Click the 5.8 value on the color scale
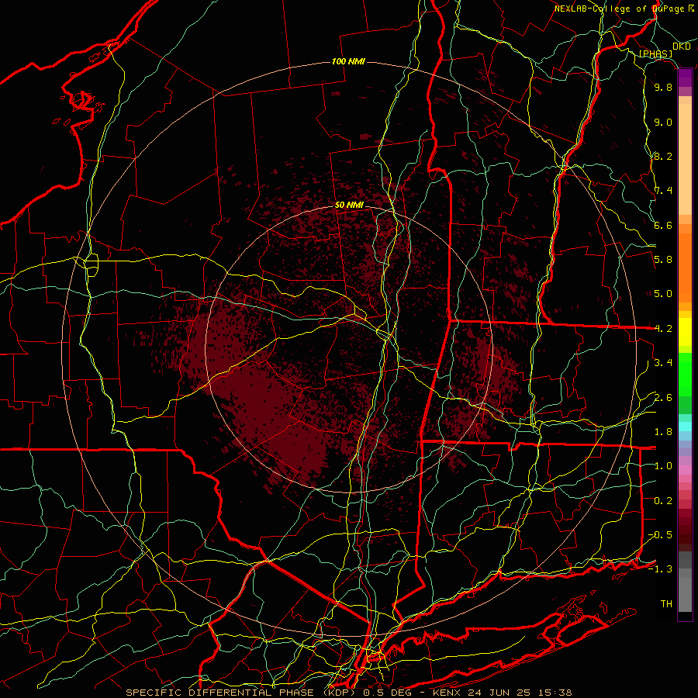 tap(663, 260)
